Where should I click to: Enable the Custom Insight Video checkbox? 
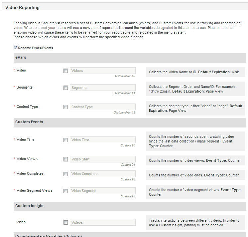(x=65, y=222)
